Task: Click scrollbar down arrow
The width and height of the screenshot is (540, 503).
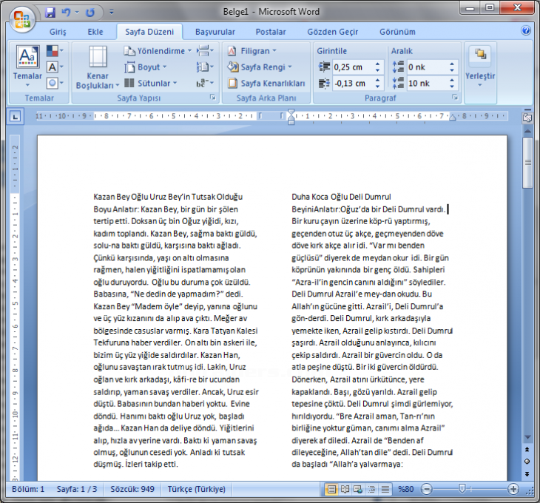Action: (527, 437)
